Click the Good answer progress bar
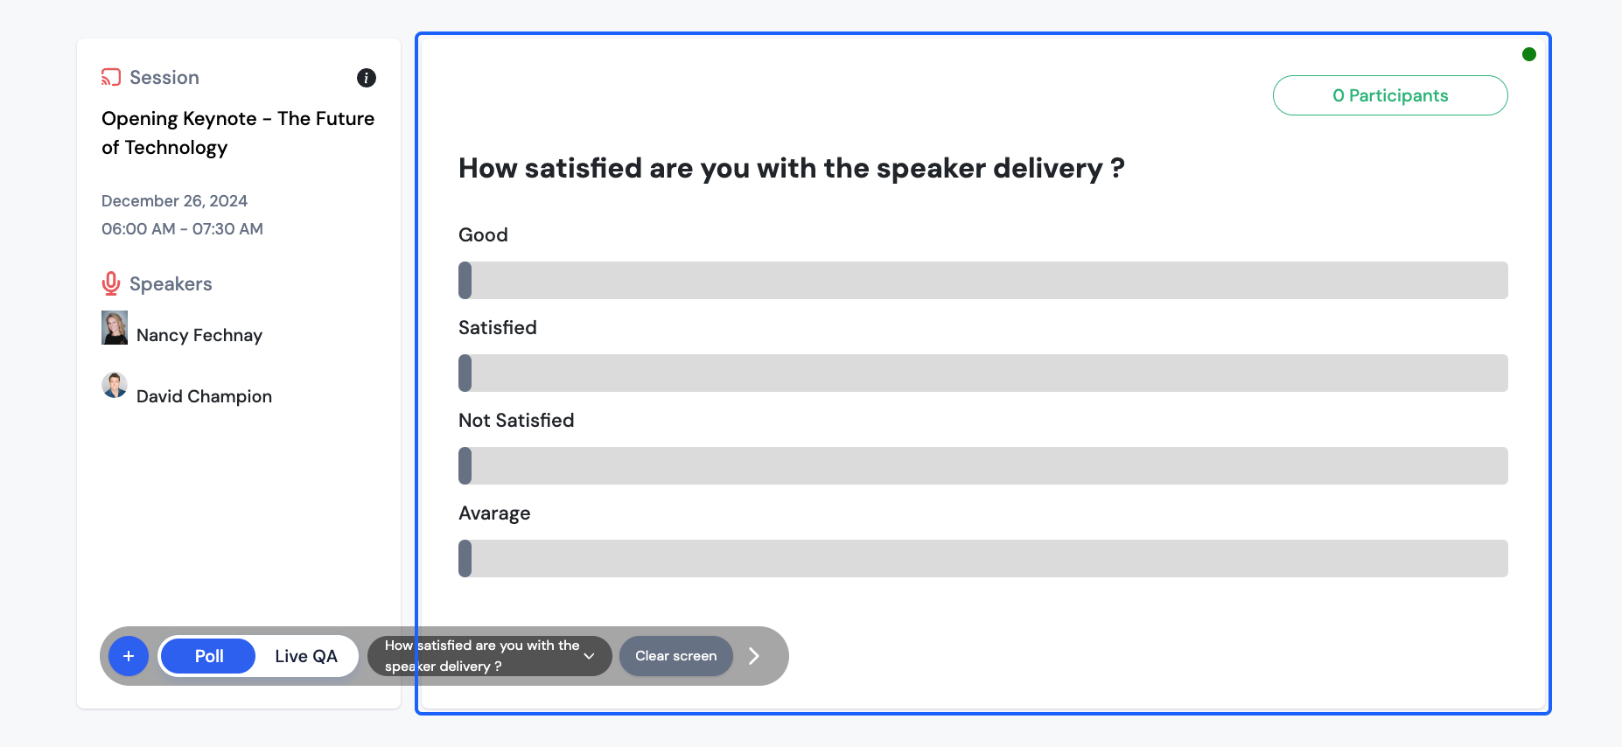Screen dimensions: 1622x747 click(983, 280)
